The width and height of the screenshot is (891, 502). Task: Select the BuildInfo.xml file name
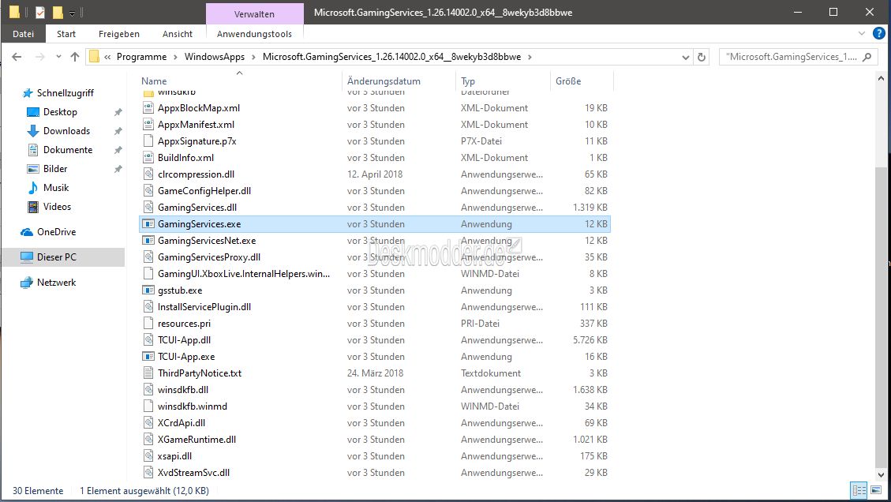click(185, 158)
